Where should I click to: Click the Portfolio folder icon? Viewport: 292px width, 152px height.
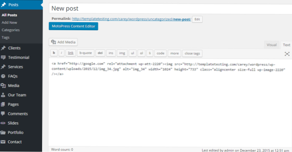[3, 133]
